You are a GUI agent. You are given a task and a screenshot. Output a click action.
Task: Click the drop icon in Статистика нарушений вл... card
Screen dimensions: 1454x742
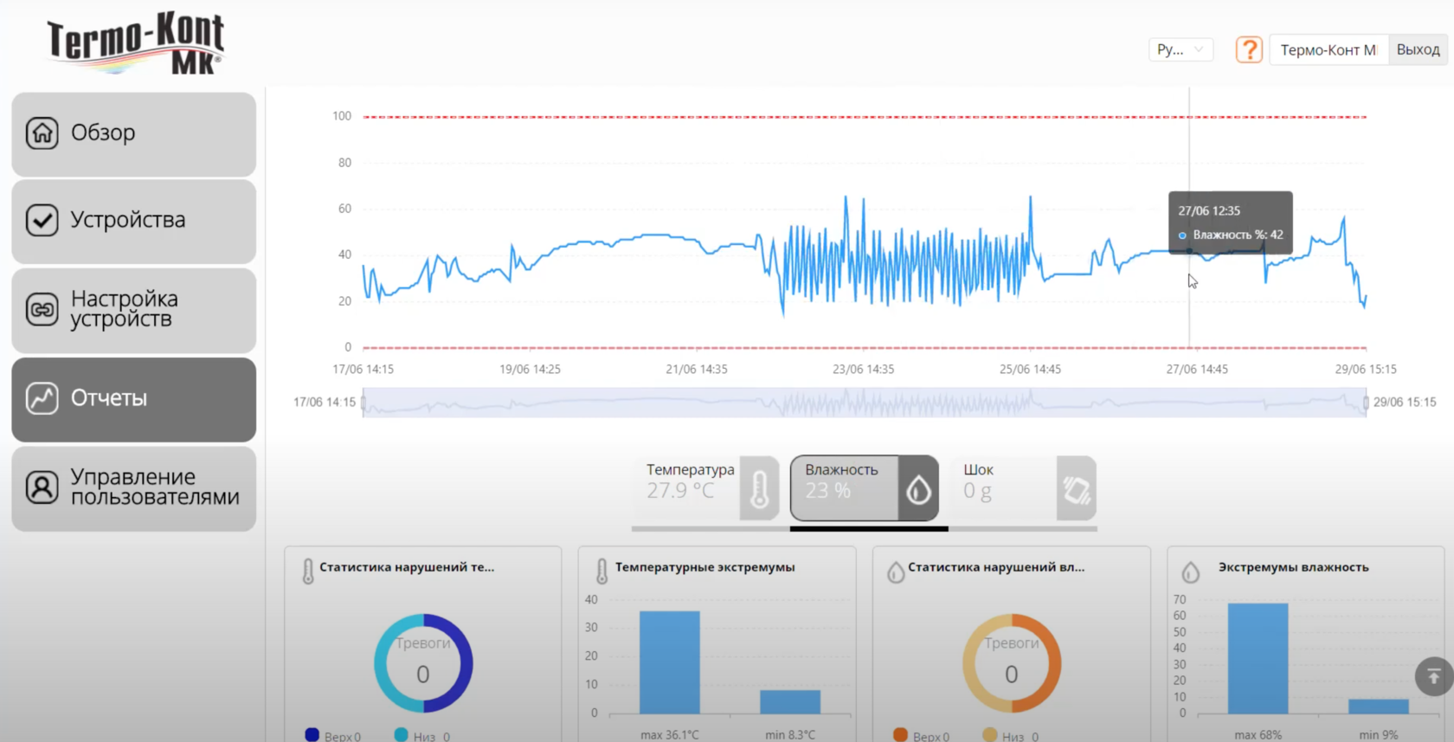pyautogui.click(x=896, y=571)
